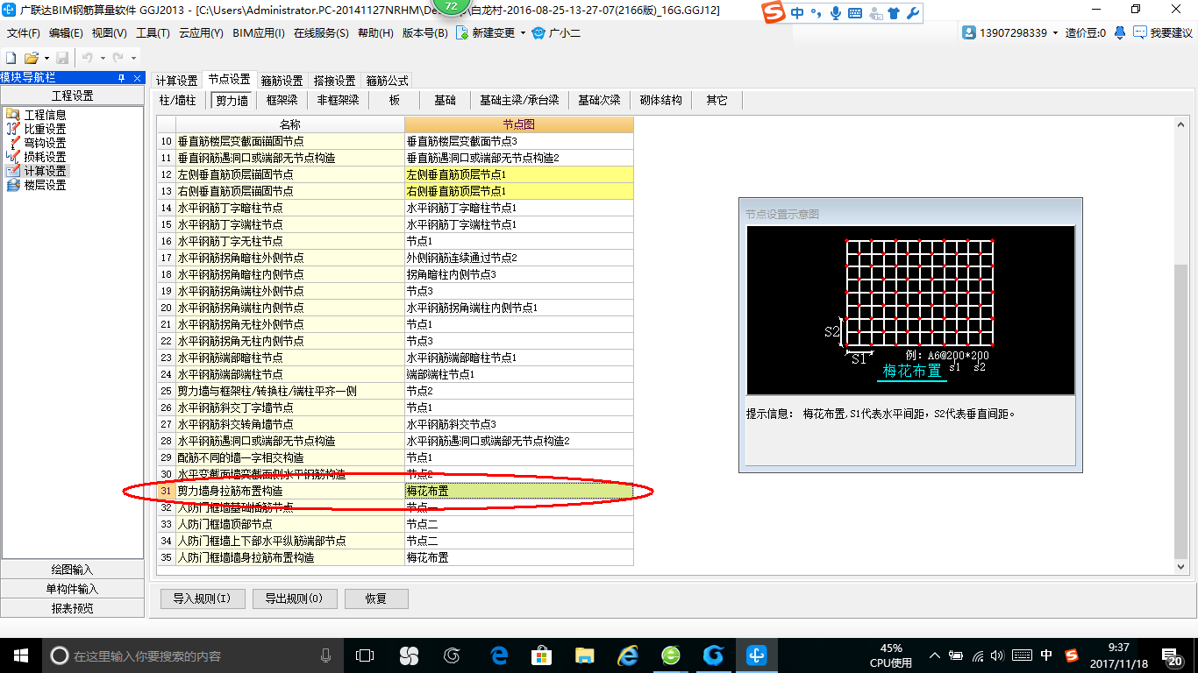Click the Redo arrow icon
This screenshot has width=1198, height=673.
[x=118, y=58]
